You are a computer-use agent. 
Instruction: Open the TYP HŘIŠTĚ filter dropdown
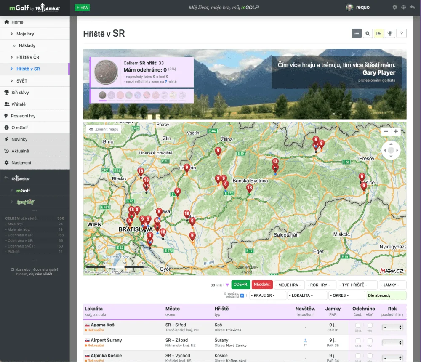(x=357, y=285)
